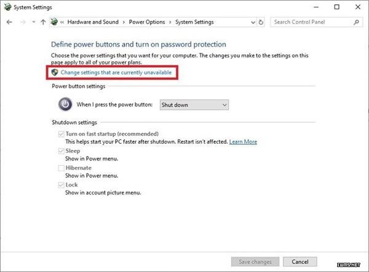Screen dimensions: 369x272
Task: Open the recent locations dropdown arrow
Action: [33, 22]
